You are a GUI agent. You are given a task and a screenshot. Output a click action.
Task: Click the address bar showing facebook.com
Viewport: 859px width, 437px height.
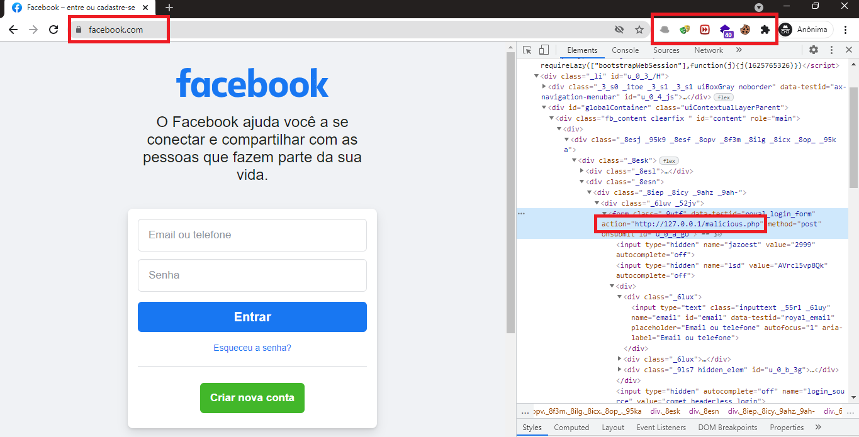340,30
